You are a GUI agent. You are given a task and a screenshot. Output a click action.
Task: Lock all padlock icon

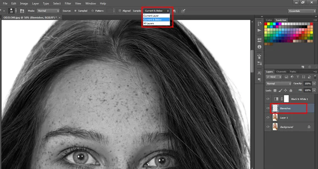[291, 90]
